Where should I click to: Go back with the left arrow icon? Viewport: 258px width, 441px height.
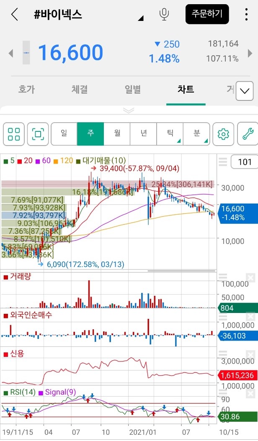[x=15, y=14]
